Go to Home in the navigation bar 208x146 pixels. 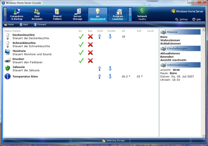point(9,25)
